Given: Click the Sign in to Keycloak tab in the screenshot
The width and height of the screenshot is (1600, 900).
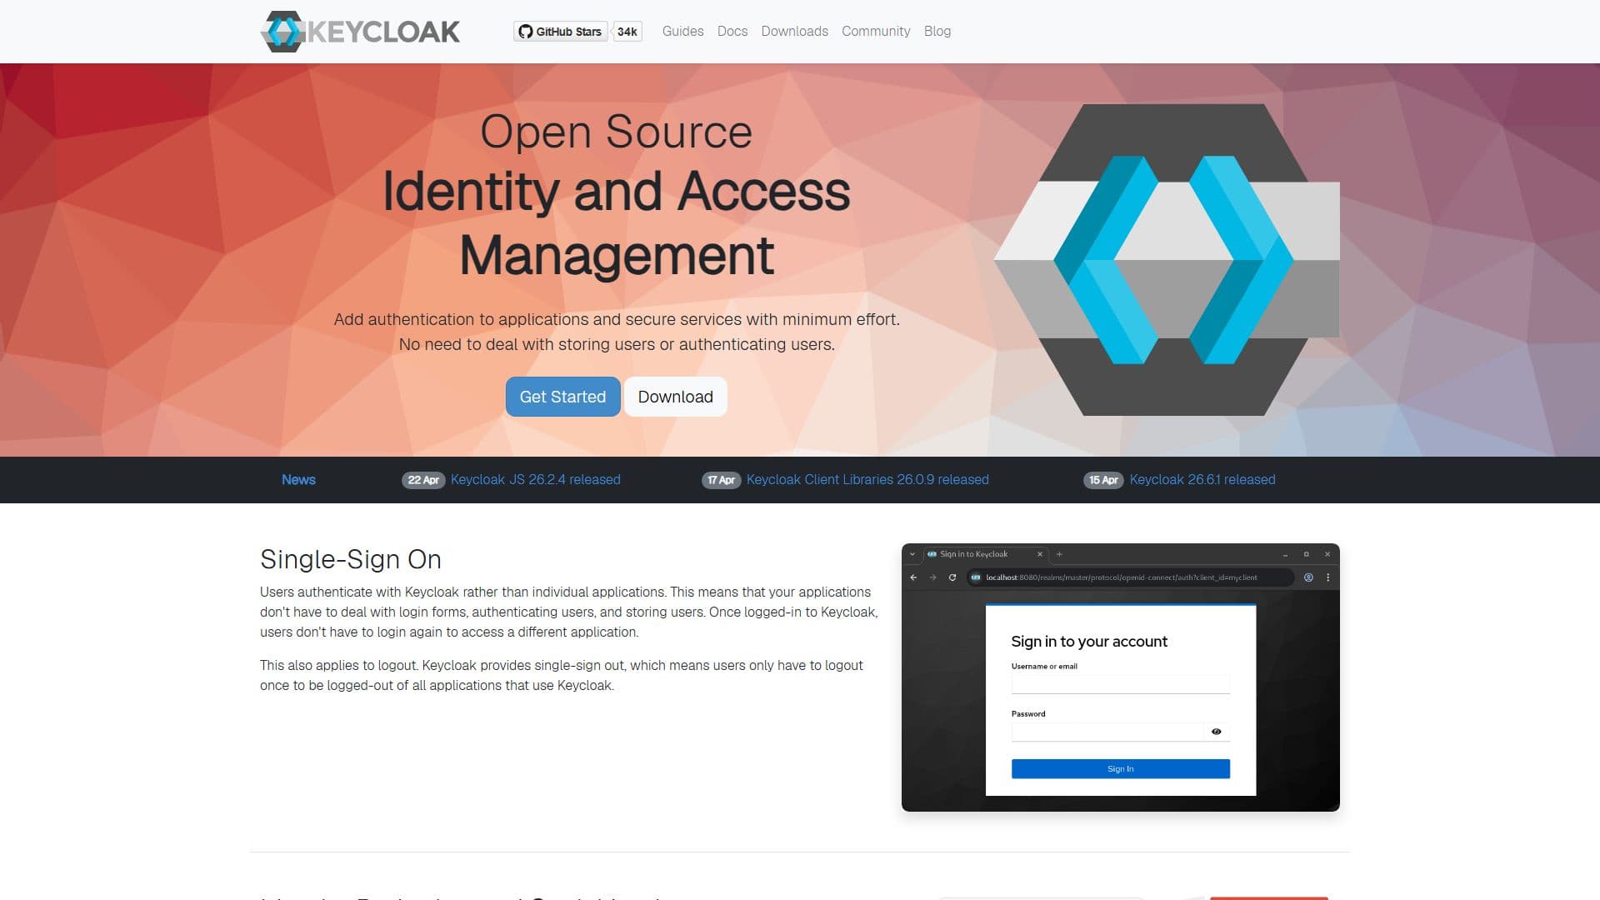Looking at the screenshot, I should 983,554.
